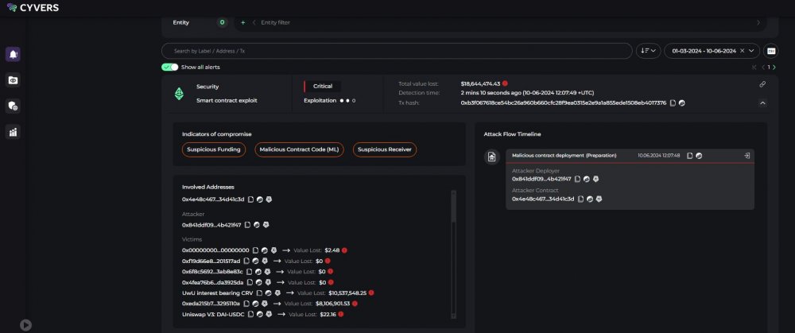
Task: Collapse the alert details with the up chevron
Action: (x=762, y=103)
